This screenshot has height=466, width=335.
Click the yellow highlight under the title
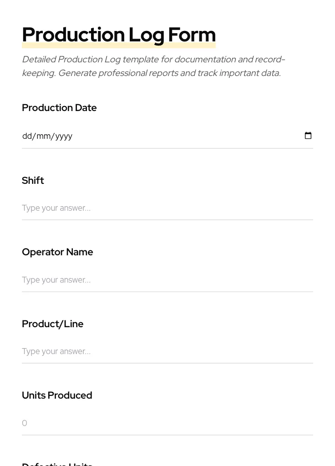[118, 45]
